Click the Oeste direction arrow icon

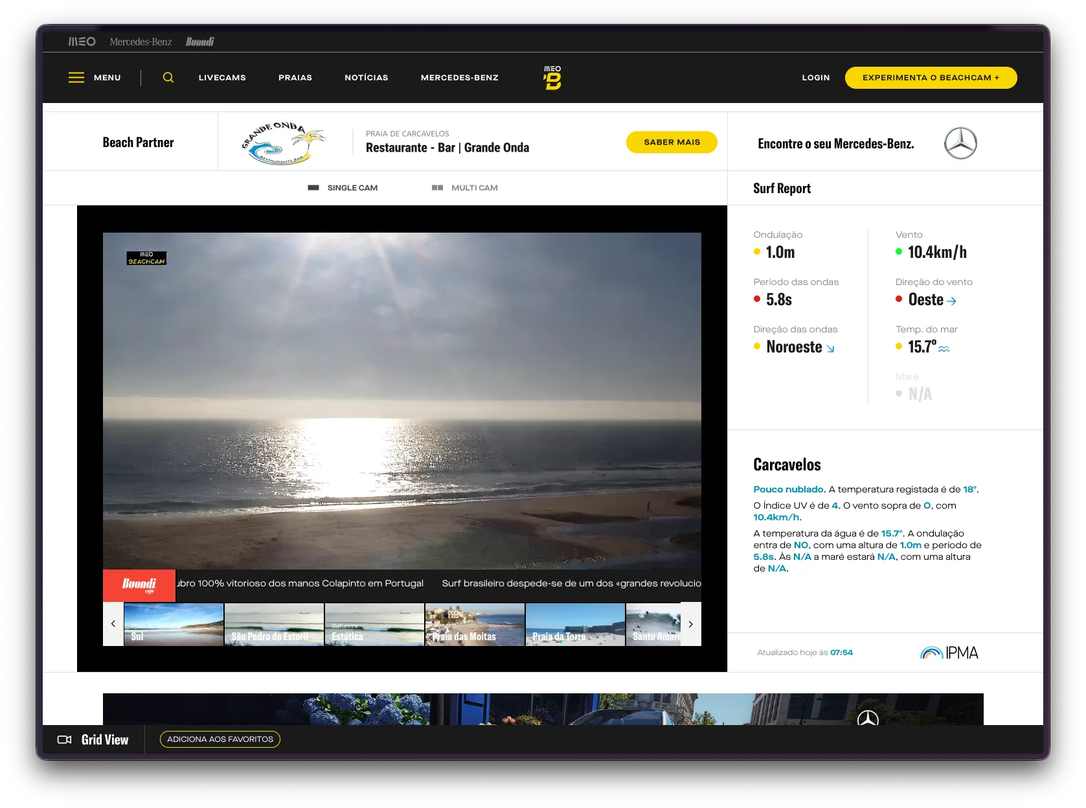(951, 301)
